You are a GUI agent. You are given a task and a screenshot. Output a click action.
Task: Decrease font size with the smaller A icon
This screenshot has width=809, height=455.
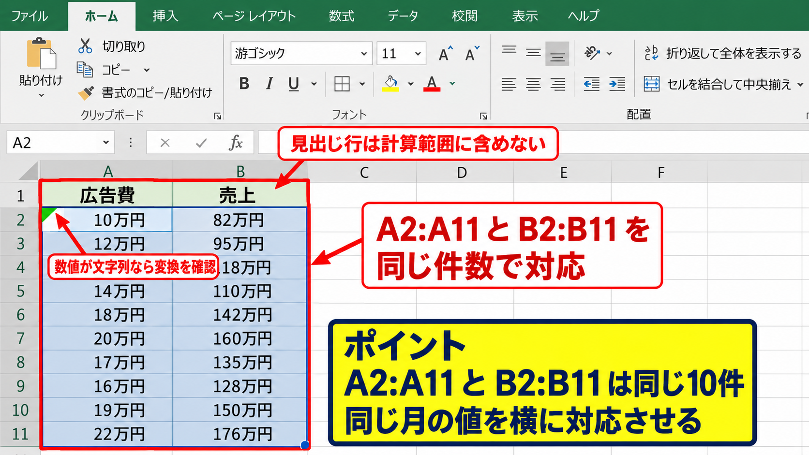pos(471,54)
